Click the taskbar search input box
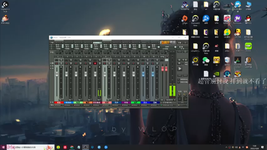267x150 pixels. coord(31,147)
